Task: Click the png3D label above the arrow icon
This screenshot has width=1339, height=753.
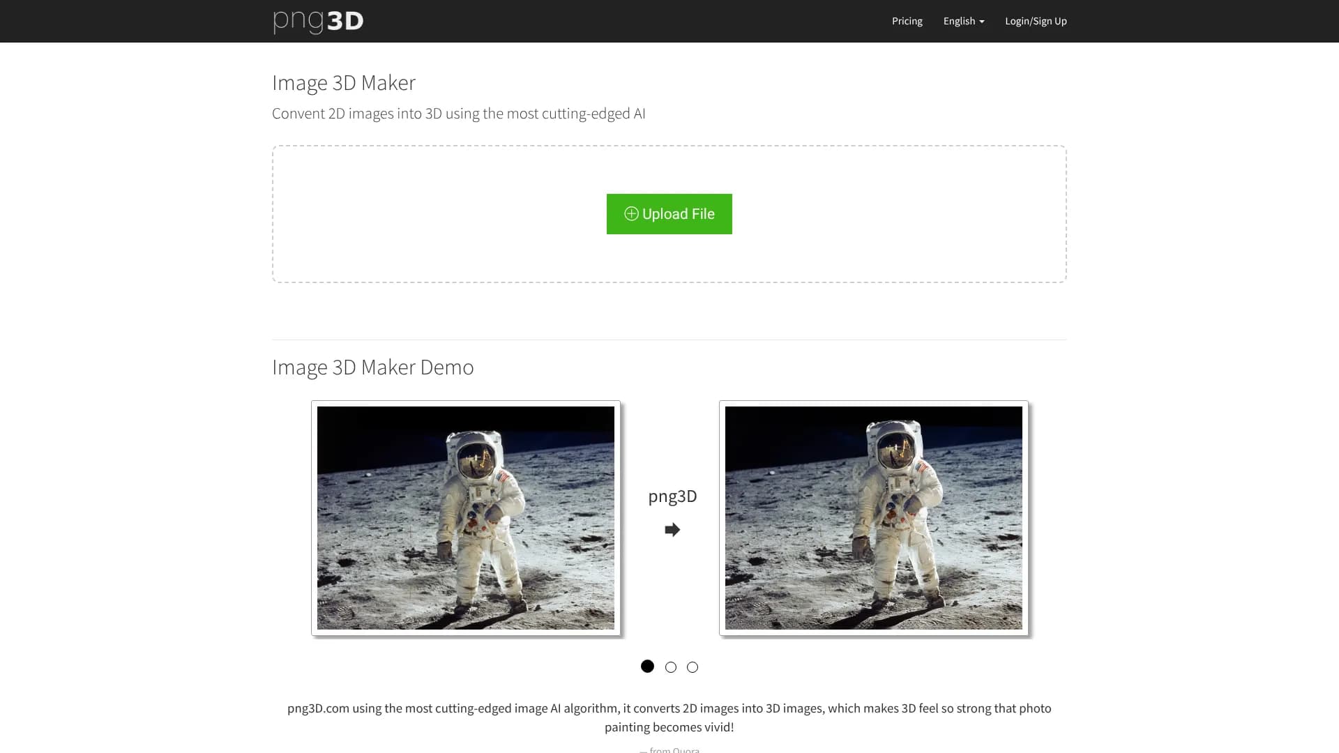Action: point(672,496)
